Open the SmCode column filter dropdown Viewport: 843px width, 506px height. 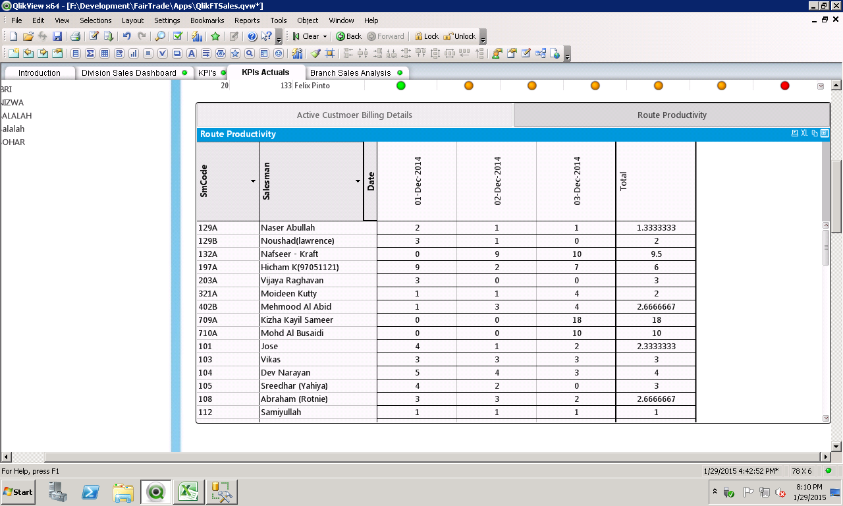point(254,181)
